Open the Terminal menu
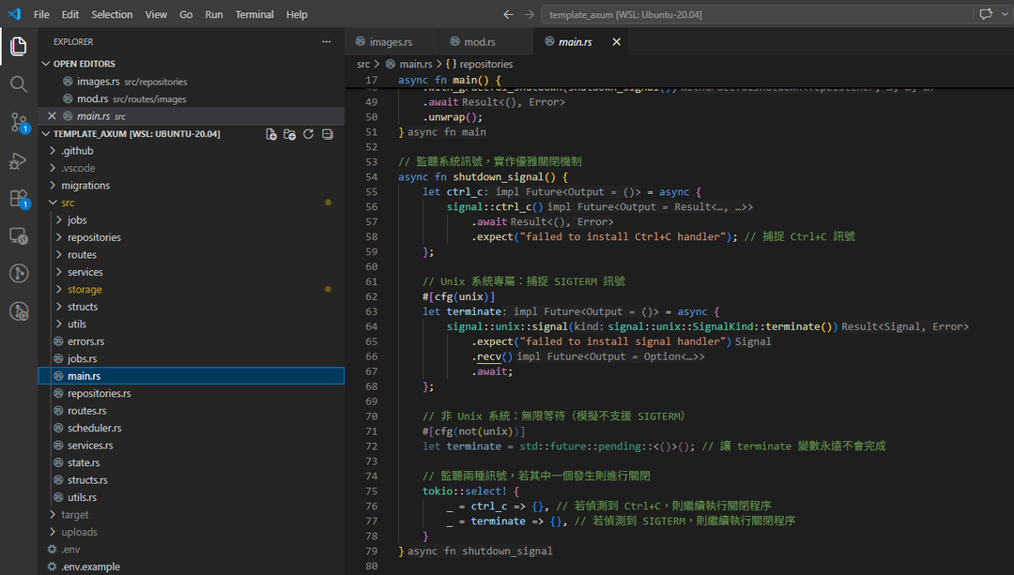Viewport: 1014px width, 575px height. [254, 15]
